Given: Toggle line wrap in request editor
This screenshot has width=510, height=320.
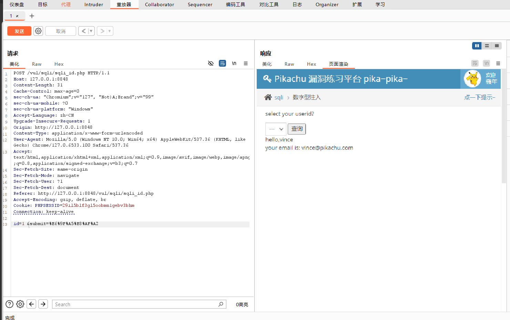Looking at the screenshot, I should tap(223, 63).
